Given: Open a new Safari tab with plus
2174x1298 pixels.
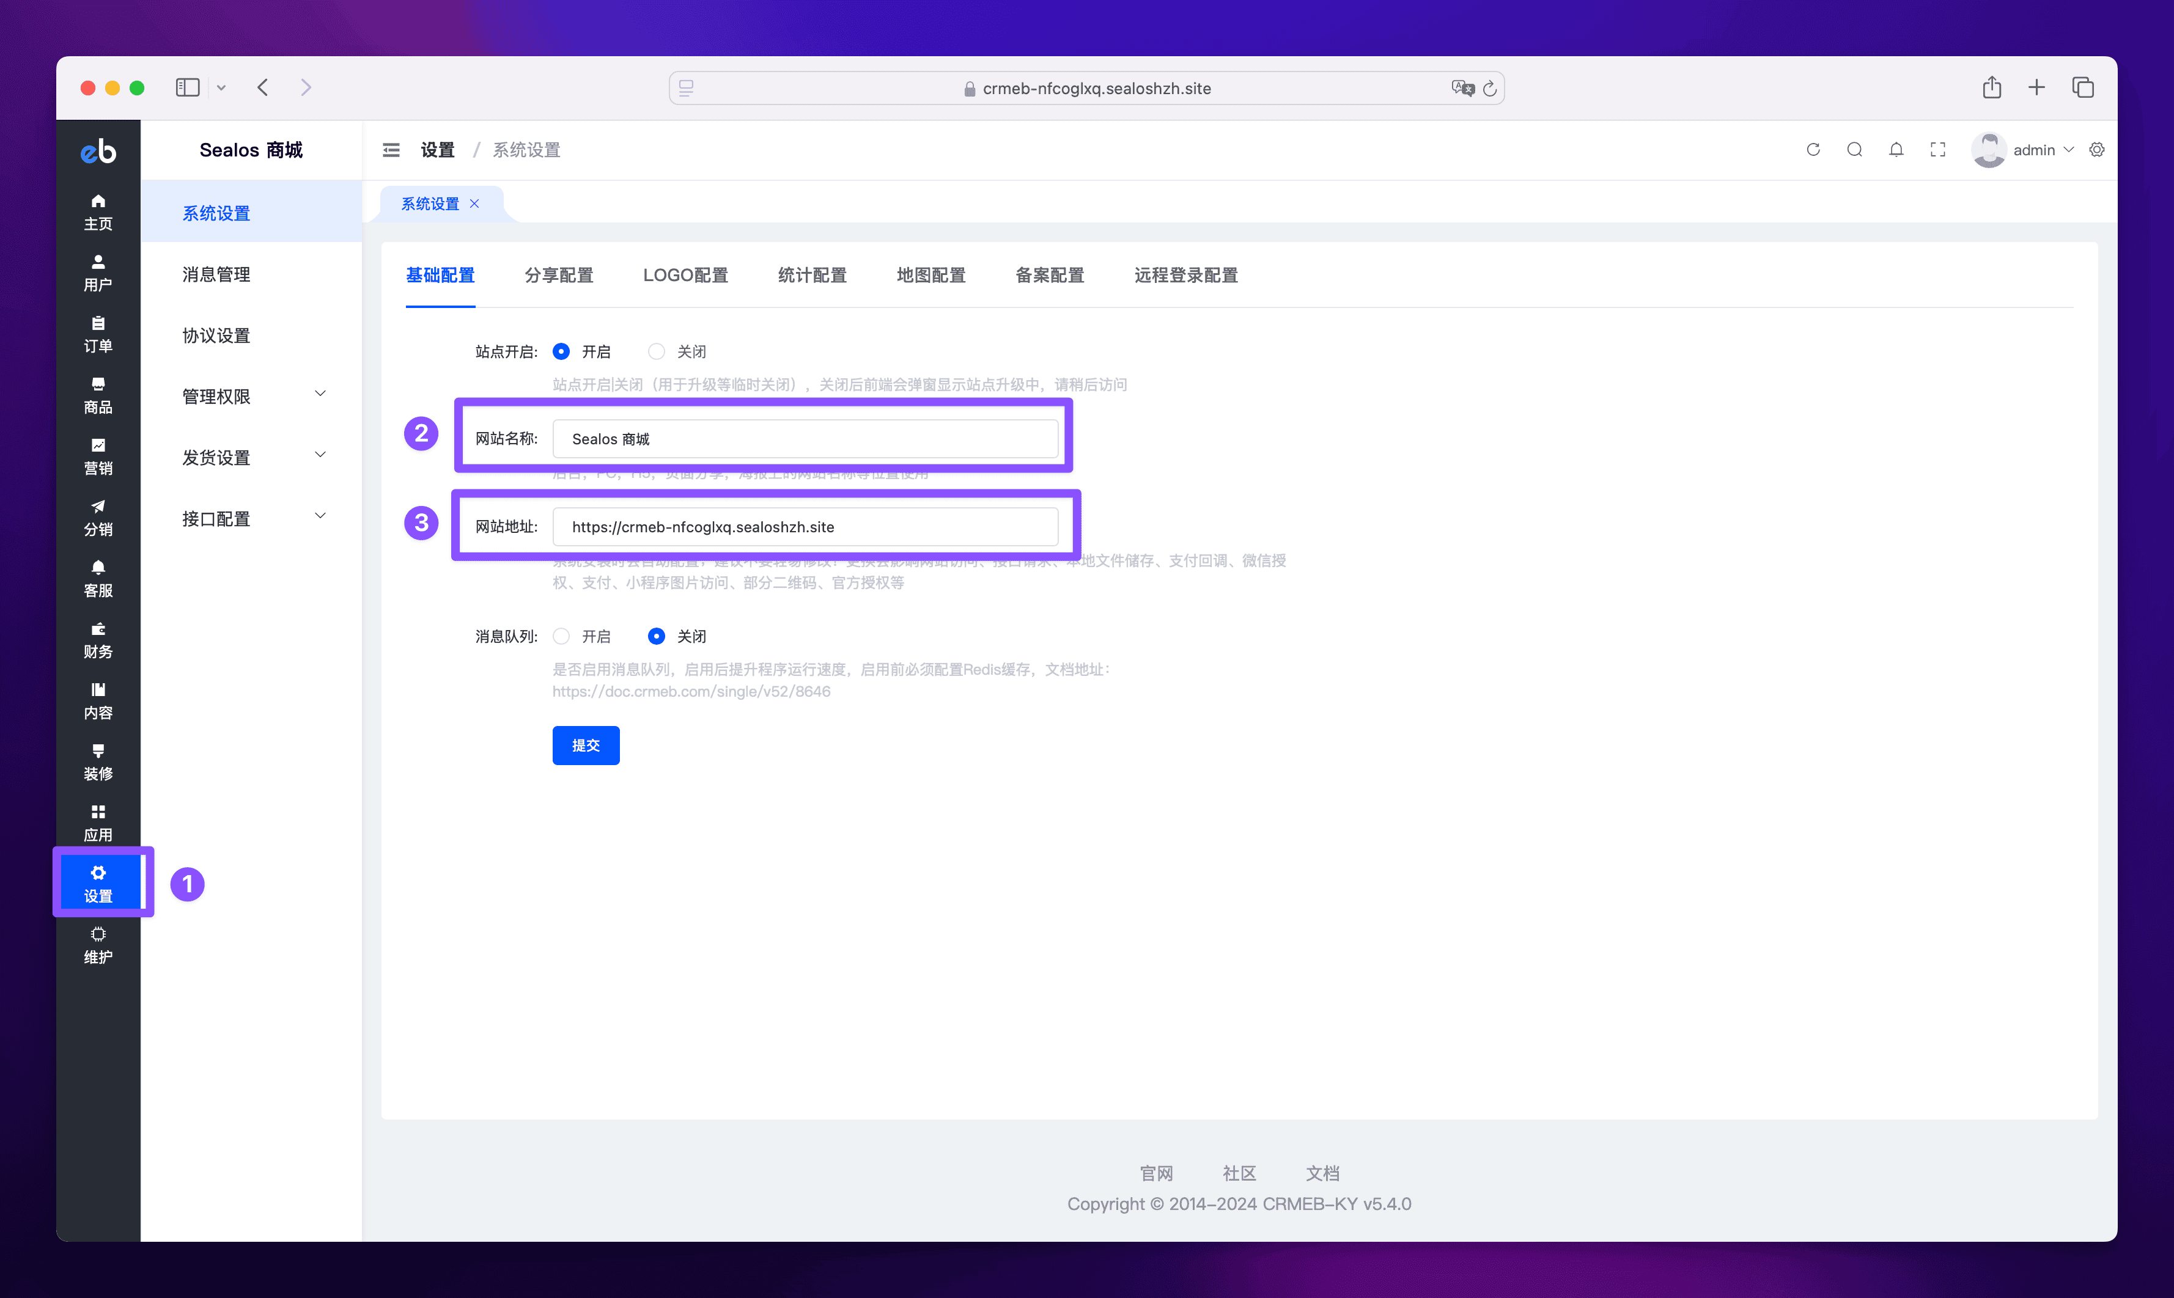Looking at the screenshot, I should tap(2036, 87).
